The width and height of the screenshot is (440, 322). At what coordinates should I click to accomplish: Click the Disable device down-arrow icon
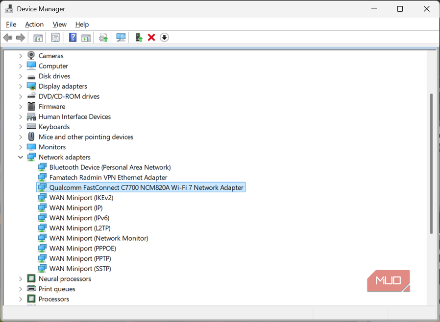(165, 37)
